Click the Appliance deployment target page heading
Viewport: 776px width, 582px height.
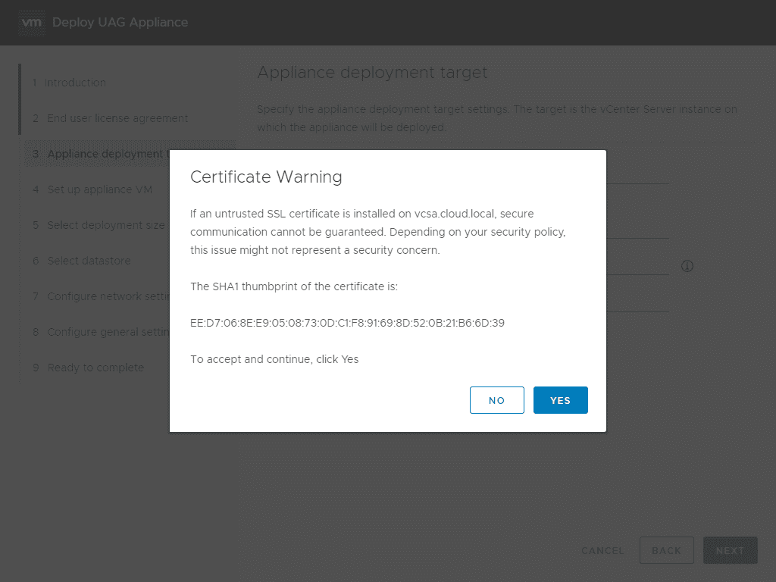coord(372,73)
